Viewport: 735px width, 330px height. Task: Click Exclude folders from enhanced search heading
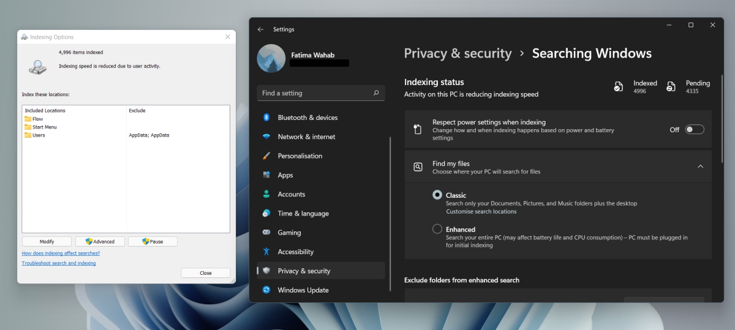click(x=462, y=280)
